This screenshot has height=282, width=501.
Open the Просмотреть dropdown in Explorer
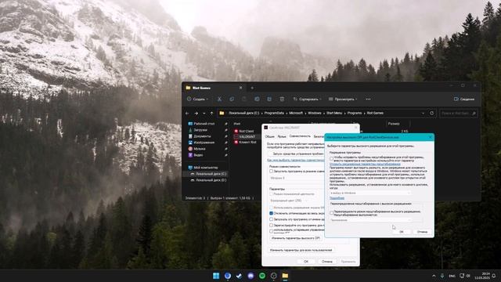coord(343,99)
